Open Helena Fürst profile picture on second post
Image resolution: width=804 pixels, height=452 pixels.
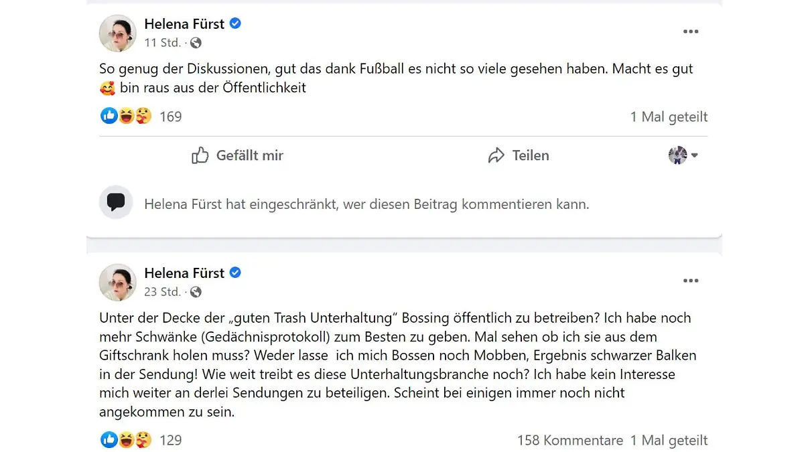117,282
